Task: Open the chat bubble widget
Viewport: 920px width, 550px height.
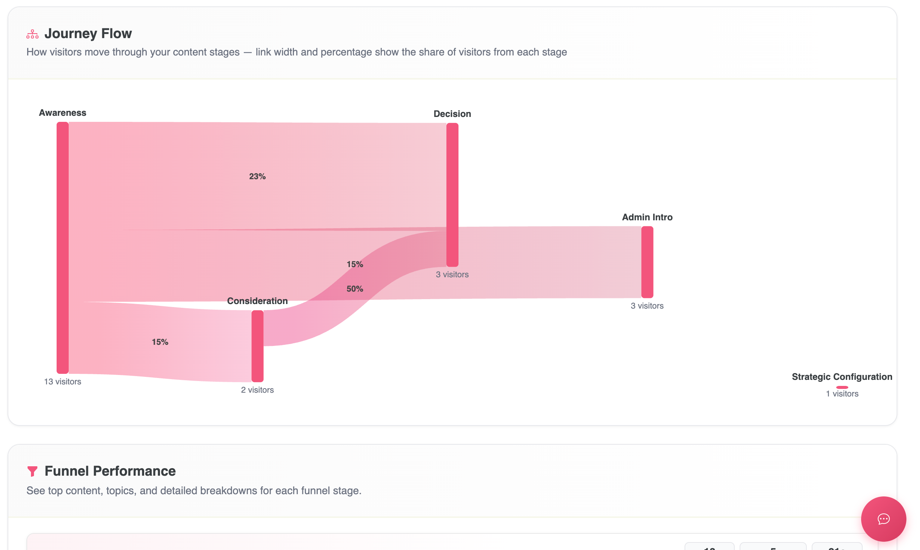Action: (x=883, y=519)
